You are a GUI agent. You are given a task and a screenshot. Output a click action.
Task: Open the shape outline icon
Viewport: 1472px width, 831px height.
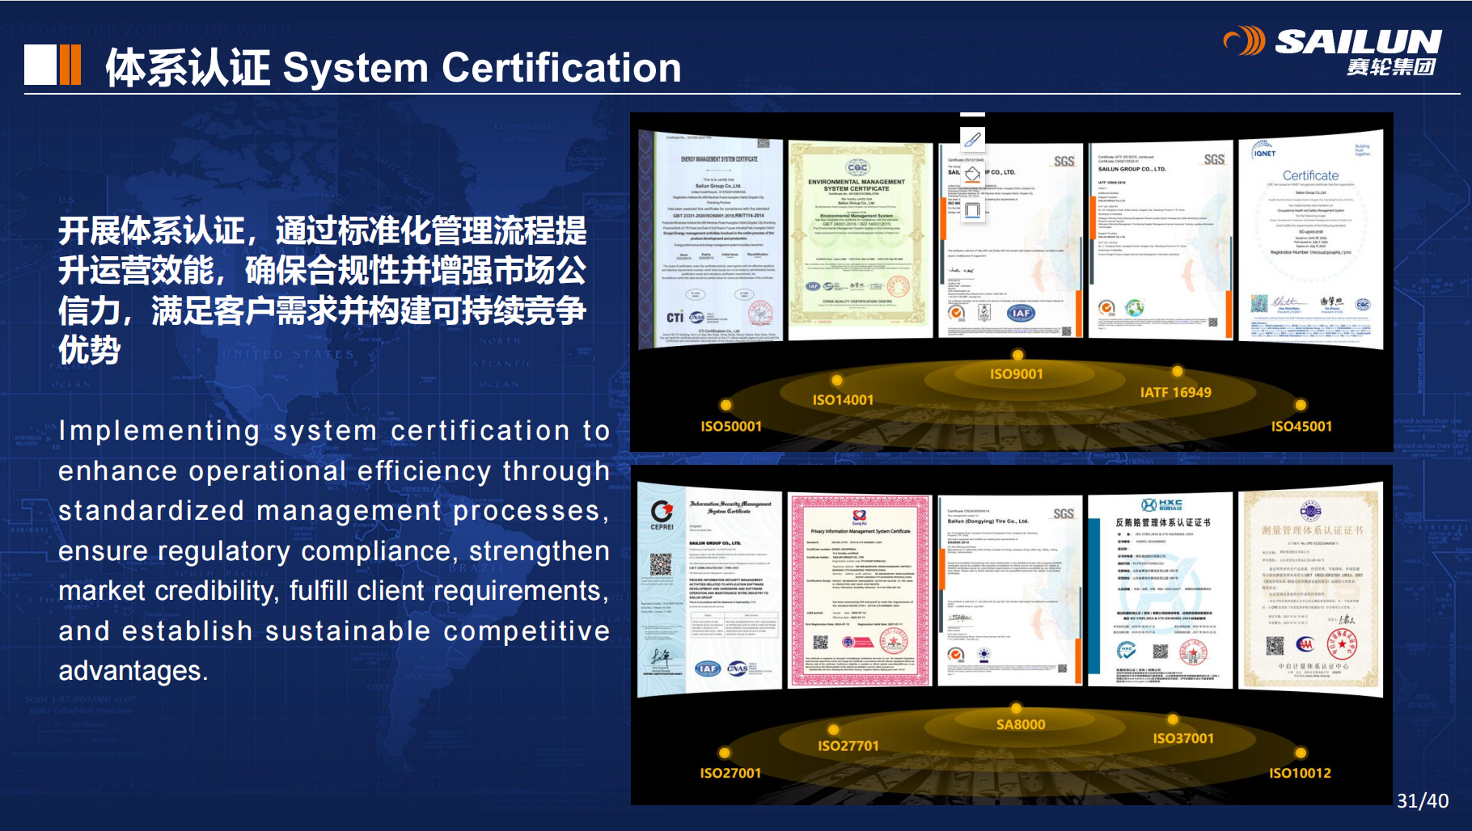click(x=973, y=210)
